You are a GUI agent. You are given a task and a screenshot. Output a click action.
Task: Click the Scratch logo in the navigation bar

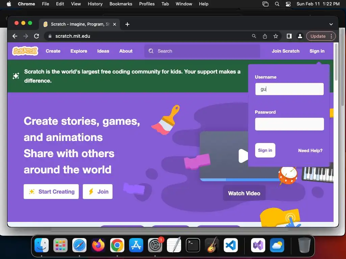(x=25, y=51)
